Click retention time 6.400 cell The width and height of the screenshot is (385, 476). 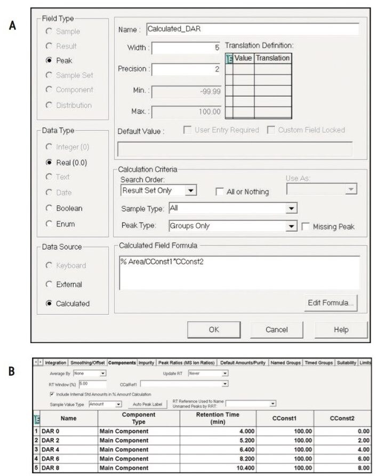(x=218, y=450)
